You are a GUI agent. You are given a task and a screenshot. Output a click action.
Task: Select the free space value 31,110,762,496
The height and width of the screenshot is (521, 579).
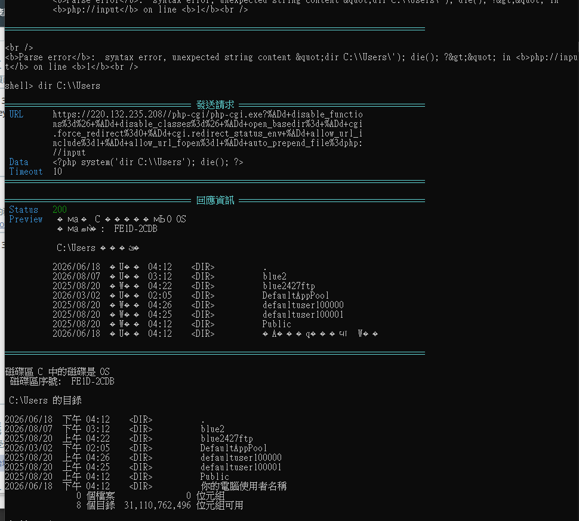(158, 506)
